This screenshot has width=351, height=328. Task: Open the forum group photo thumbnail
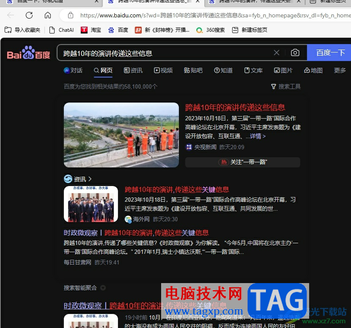[91, 204]
